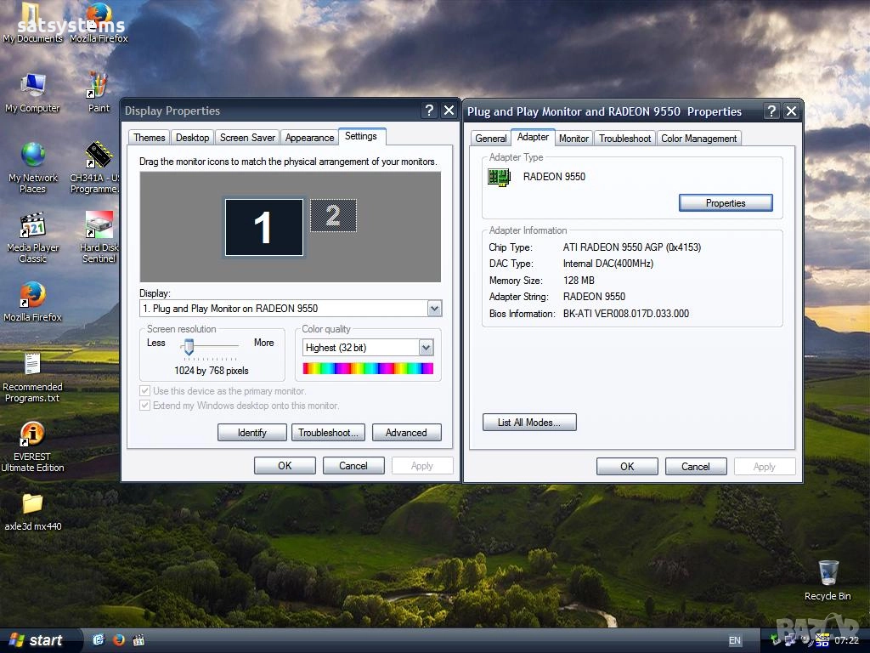Click the List All Modes button
This screenshot has width=870, height=653.
tap(529, 423)
